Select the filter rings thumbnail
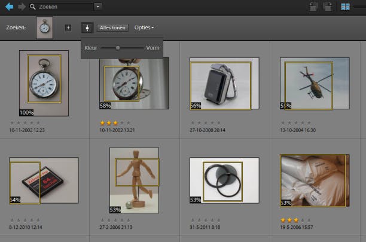This screenshot has width=366, height=242. [x=224, y=180]
